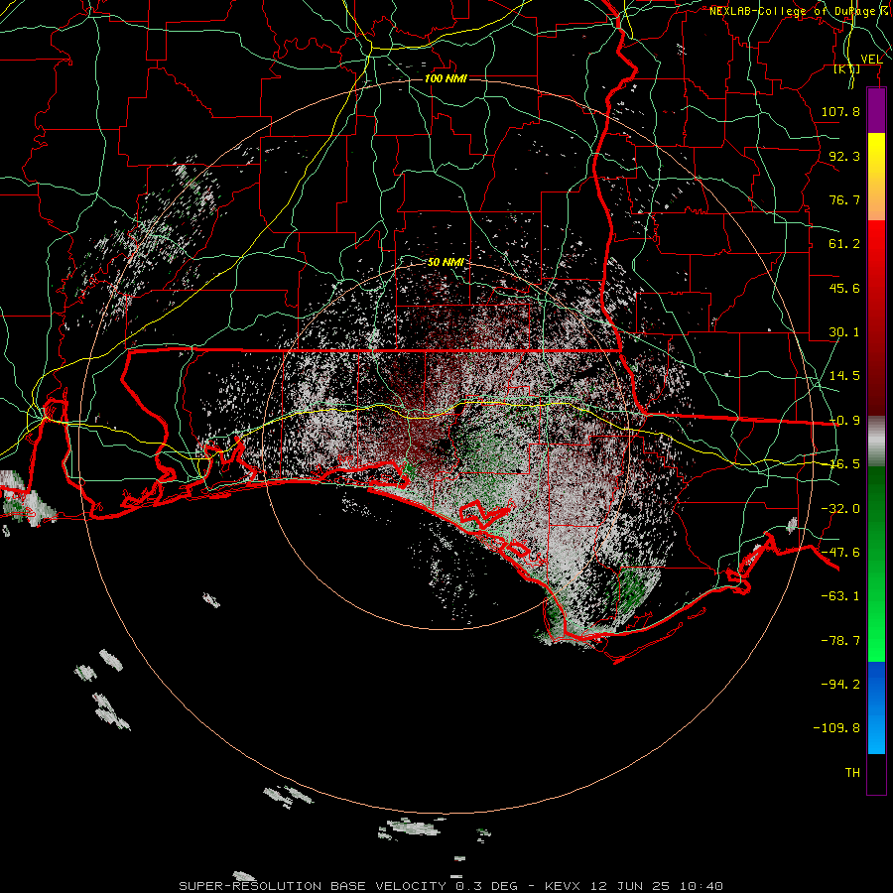Click the purple segment of the color bar
This screenshot has height=893, width=893.
tap(876, 110)
